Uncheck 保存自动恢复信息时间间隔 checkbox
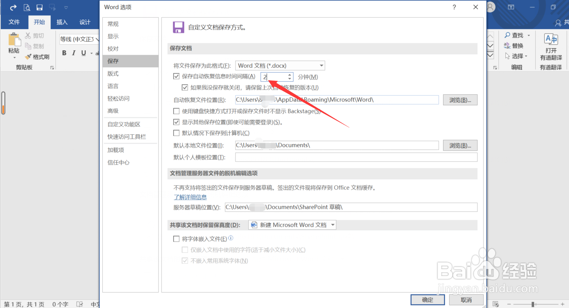569x308 pixels. (176, 76)
